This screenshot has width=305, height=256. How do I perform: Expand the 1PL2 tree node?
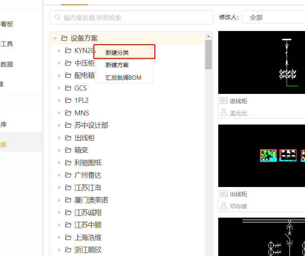[59, 100]
